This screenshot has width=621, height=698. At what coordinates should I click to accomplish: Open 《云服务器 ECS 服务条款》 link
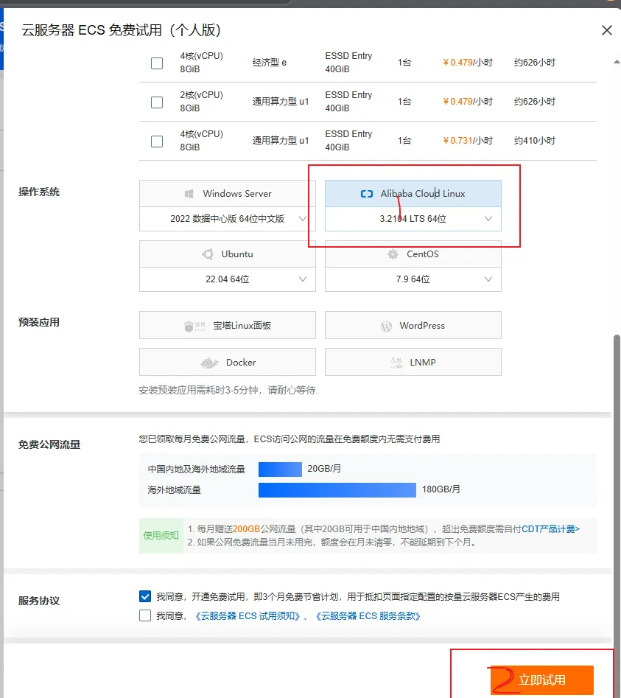click(x=368, y=616)
